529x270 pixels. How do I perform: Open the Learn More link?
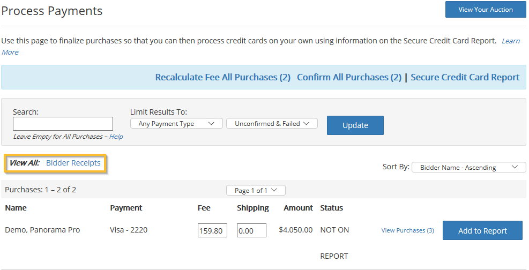coord(510,41)
